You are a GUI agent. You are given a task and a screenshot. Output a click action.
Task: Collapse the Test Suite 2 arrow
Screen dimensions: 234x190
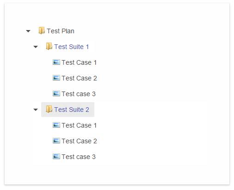pyautogui.click(x=36, y=110)
